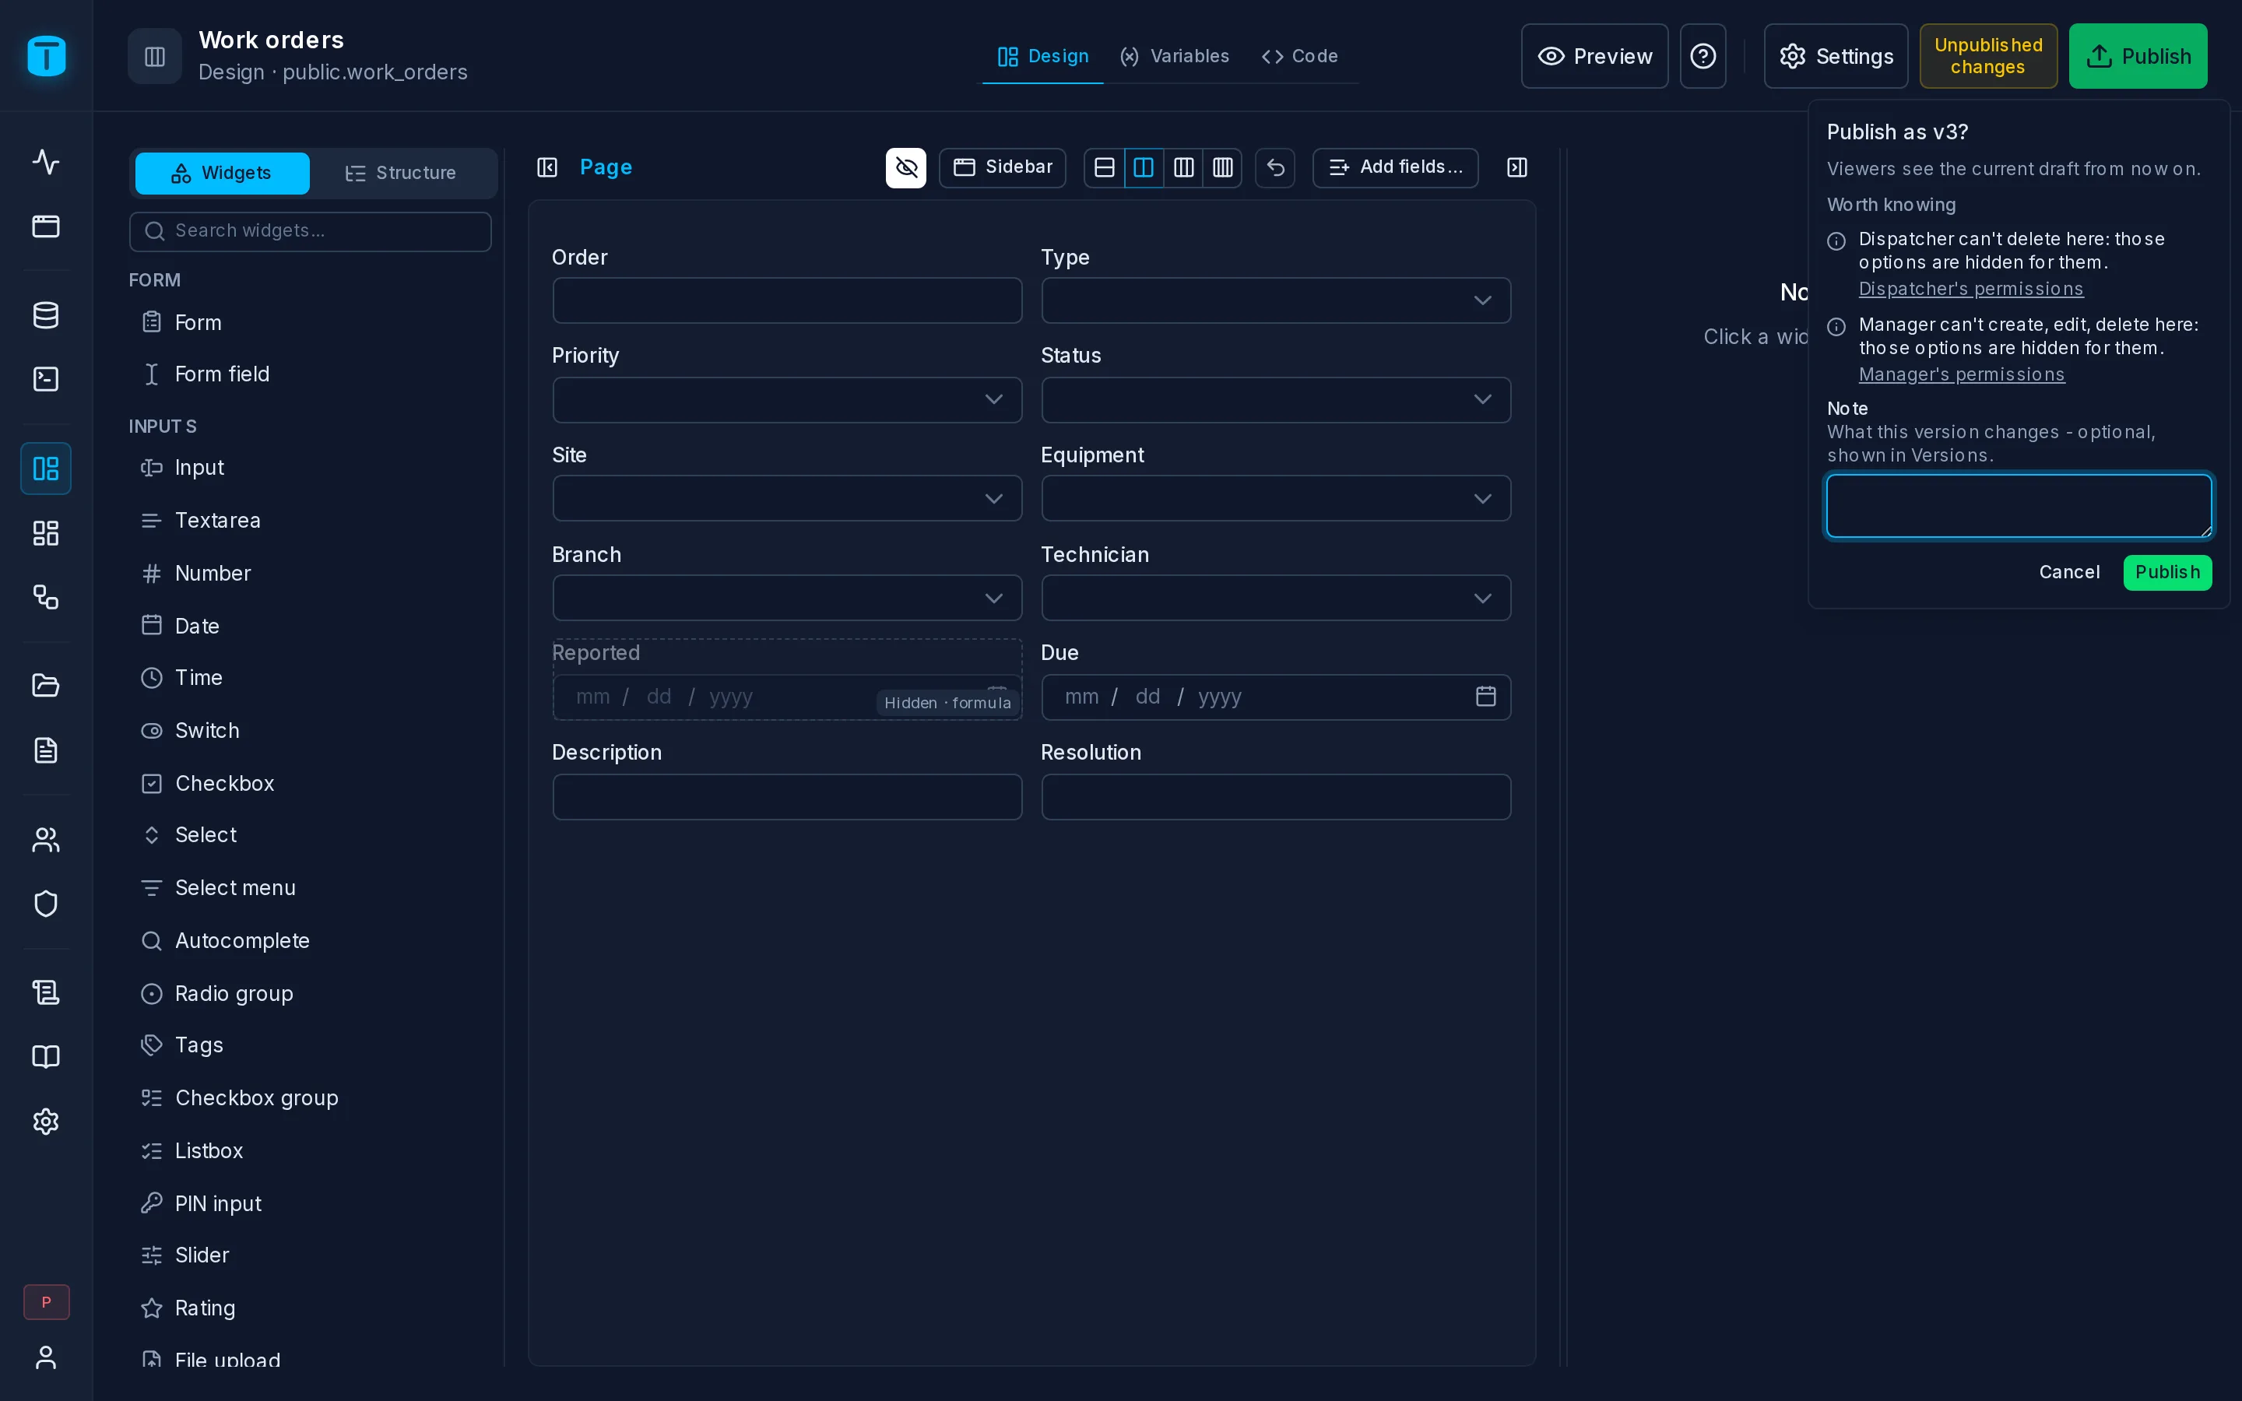
Task: Select the single-column layout icon
Action: [1105, 167]
